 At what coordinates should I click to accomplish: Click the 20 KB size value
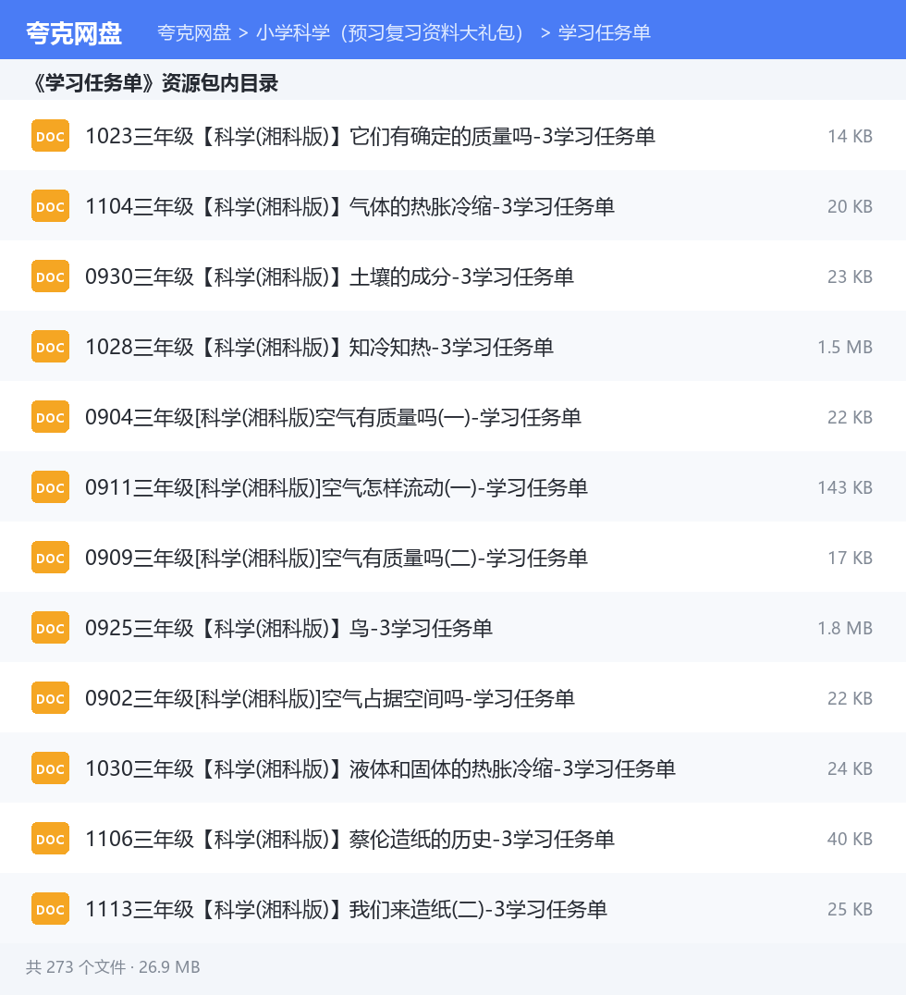tap(851, 206)
